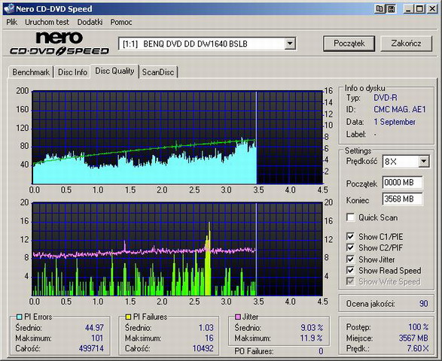Switch to the Disc Info tab
Image resolution: width=442 pixels, height=361 pixels.
(x=72, y=72)
